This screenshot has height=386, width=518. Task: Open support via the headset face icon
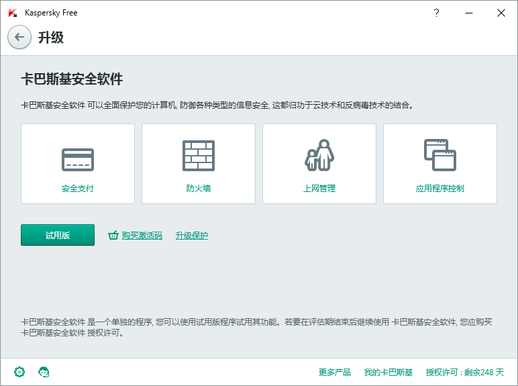(44, 371)
